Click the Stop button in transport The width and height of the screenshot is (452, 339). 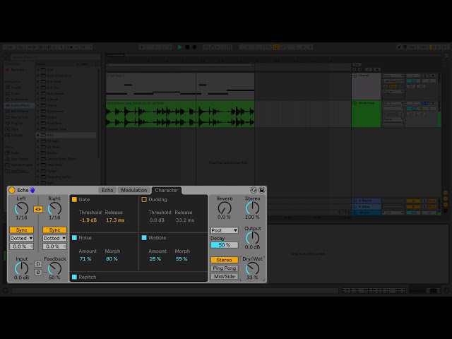coord(187,47)
